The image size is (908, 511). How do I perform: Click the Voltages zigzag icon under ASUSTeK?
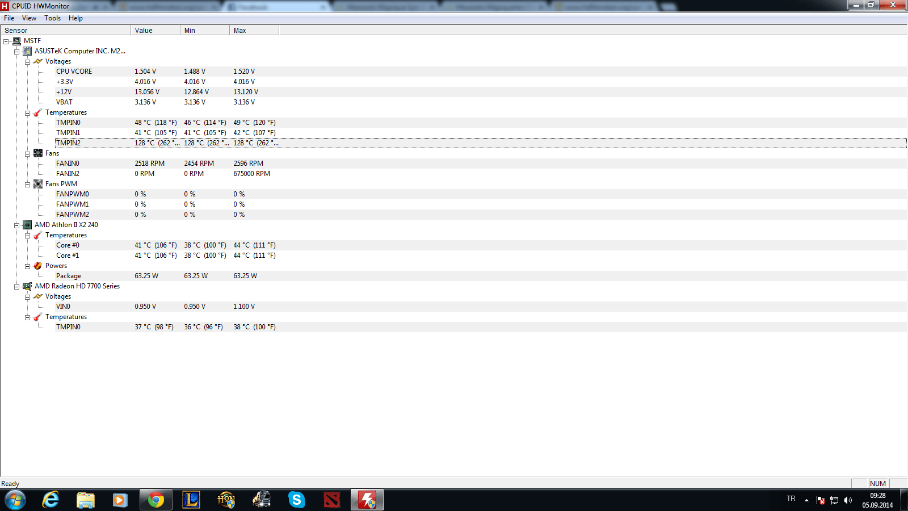pyautogui.click(x=38, y=61)
